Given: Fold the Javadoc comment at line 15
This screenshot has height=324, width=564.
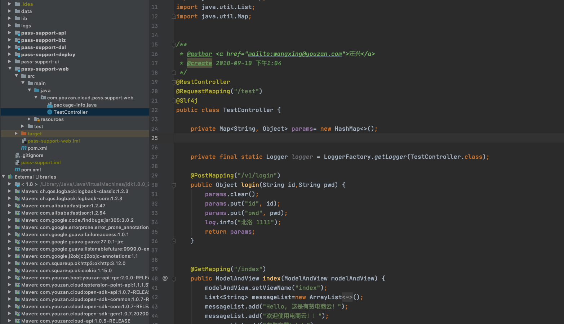Looking at the screenshot, I should pos(174,45).
